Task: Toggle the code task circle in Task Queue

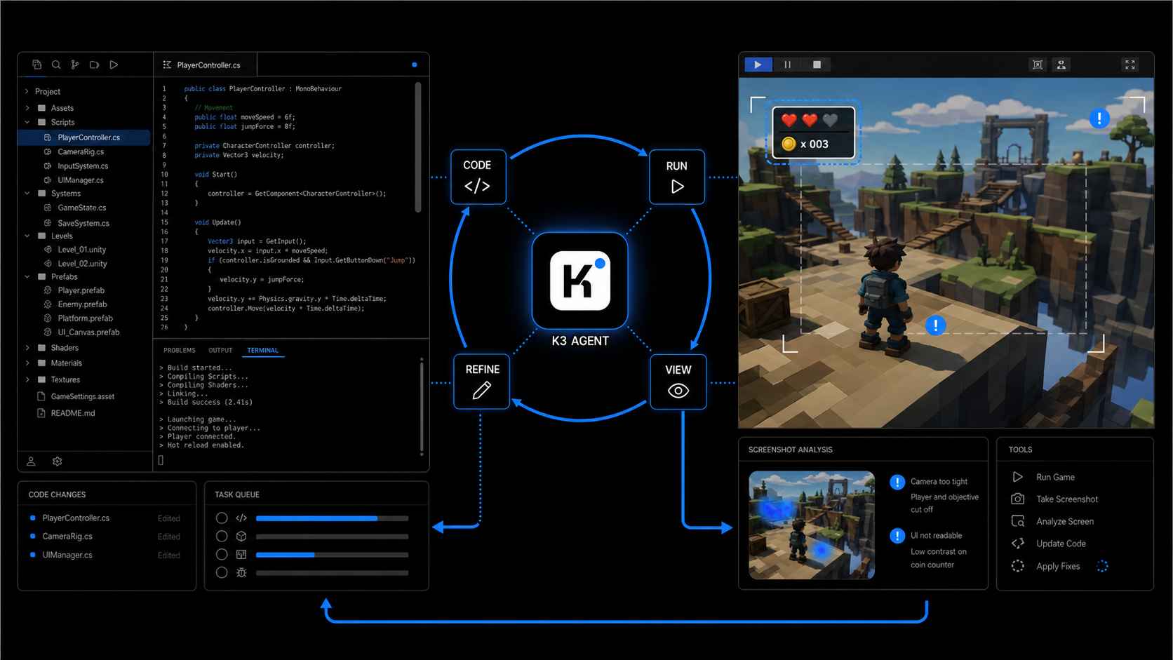Action: pos(222,518)
